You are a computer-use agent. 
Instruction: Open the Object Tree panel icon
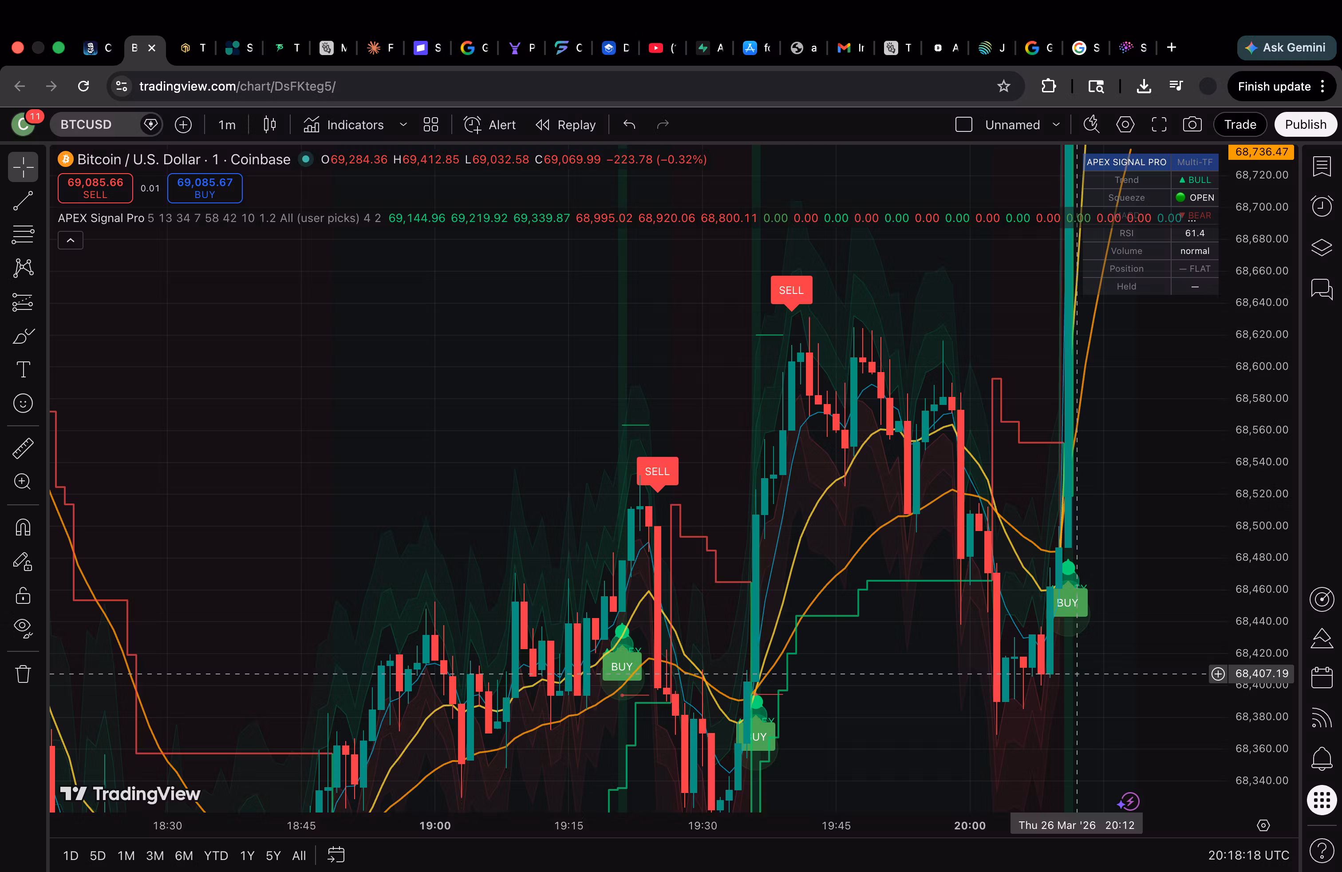click(1322, 248)
